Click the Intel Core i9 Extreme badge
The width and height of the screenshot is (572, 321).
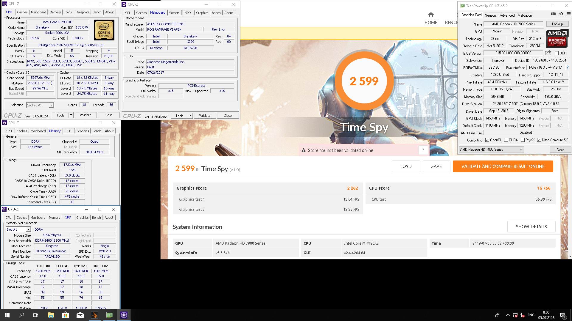click(104, 30)
